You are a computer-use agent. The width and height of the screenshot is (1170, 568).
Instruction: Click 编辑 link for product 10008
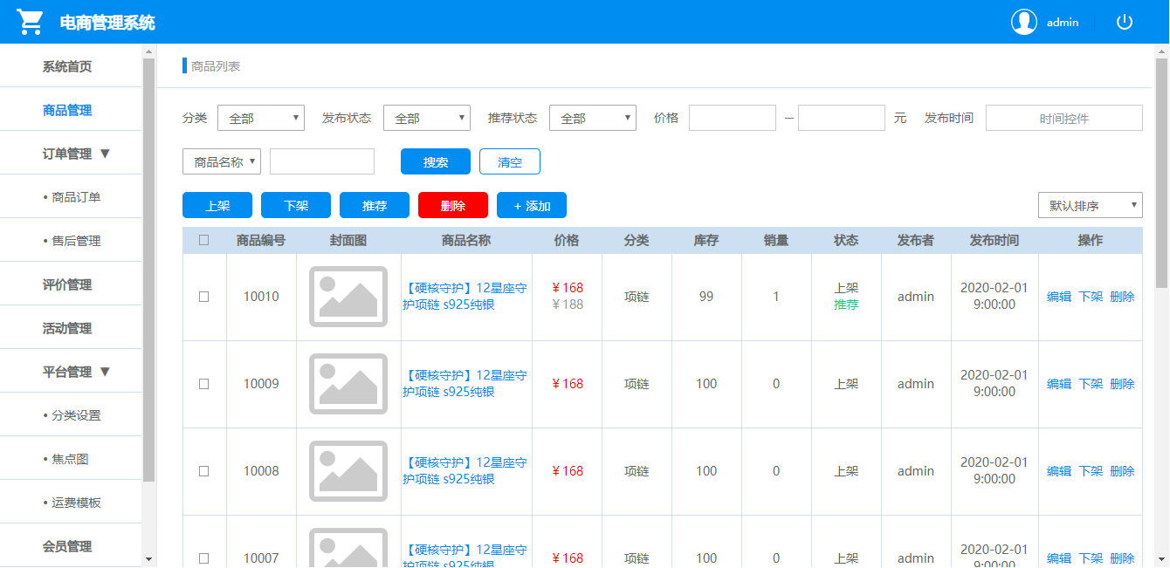tap(1059, 471)
